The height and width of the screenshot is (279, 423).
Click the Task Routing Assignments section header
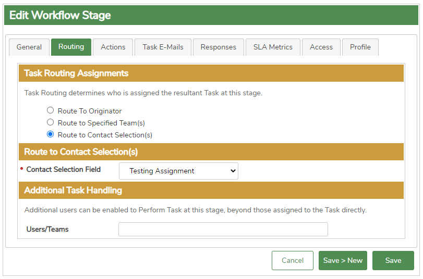point(211,73)
